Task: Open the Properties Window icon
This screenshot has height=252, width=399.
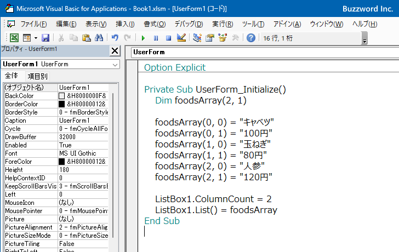Action: coord(210,38)
